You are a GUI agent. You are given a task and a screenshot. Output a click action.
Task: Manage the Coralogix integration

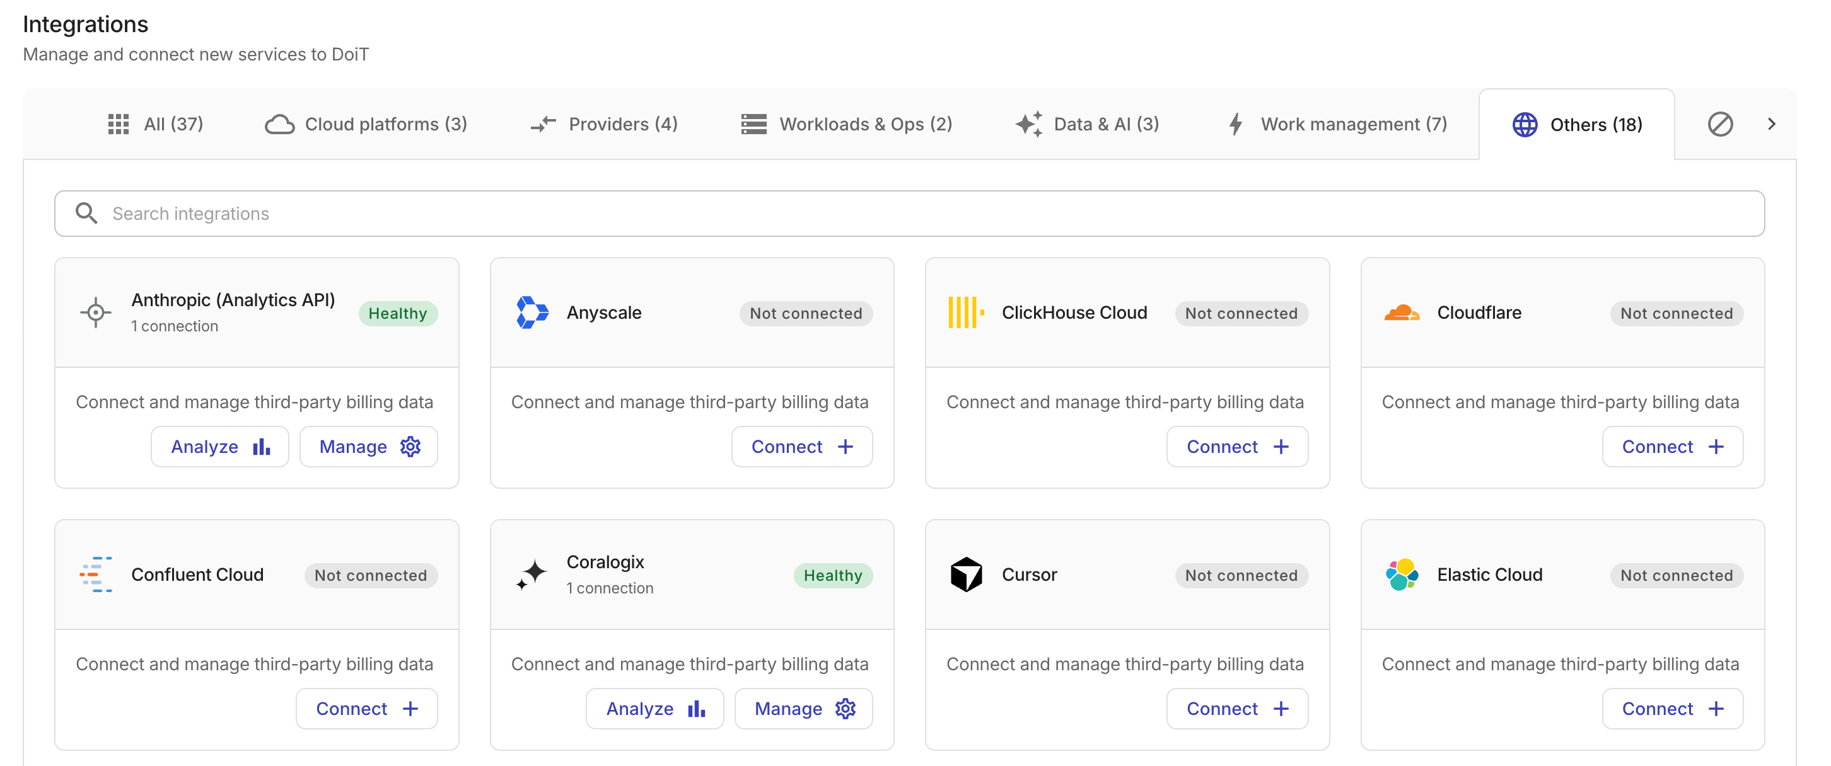804,709
